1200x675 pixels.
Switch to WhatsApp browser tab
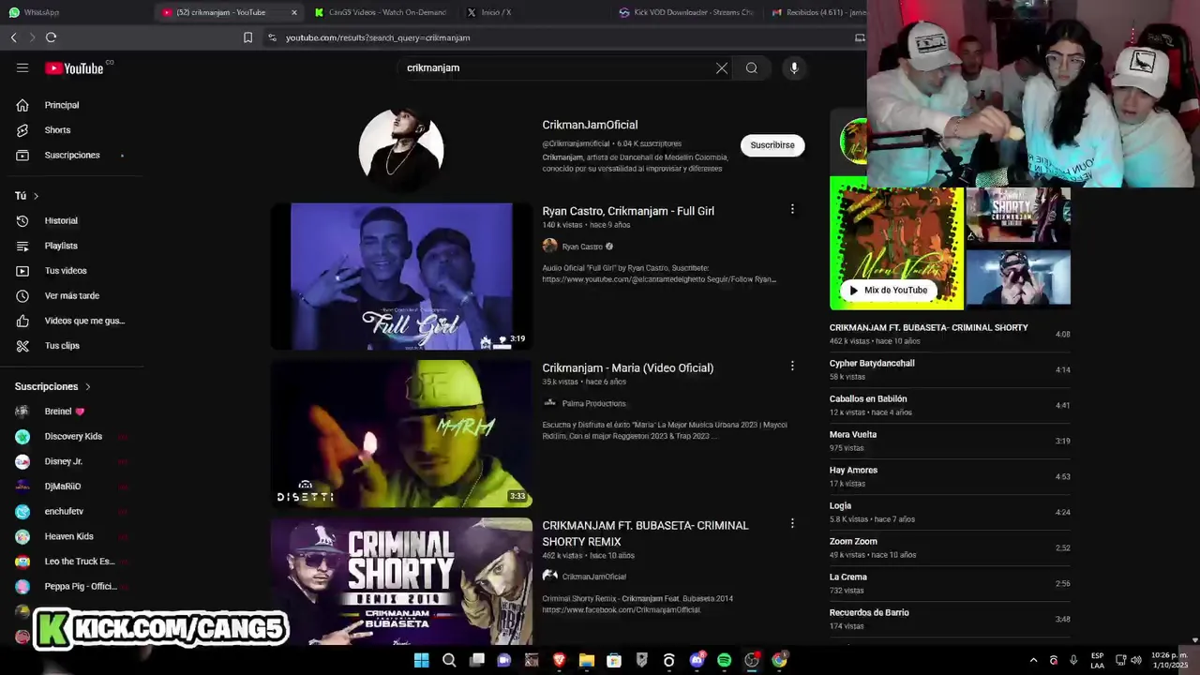(x=75, y=12)
